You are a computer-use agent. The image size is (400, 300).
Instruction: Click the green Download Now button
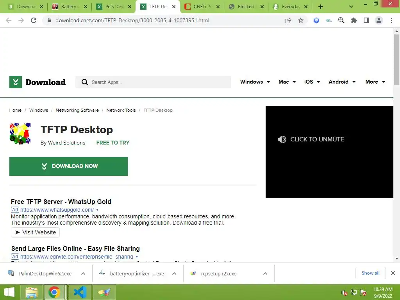[x=69, y=166]
